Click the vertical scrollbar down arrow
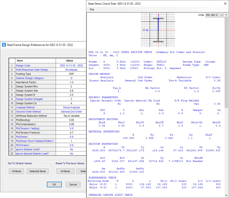The image size is (229, 198). pos(226,195)
